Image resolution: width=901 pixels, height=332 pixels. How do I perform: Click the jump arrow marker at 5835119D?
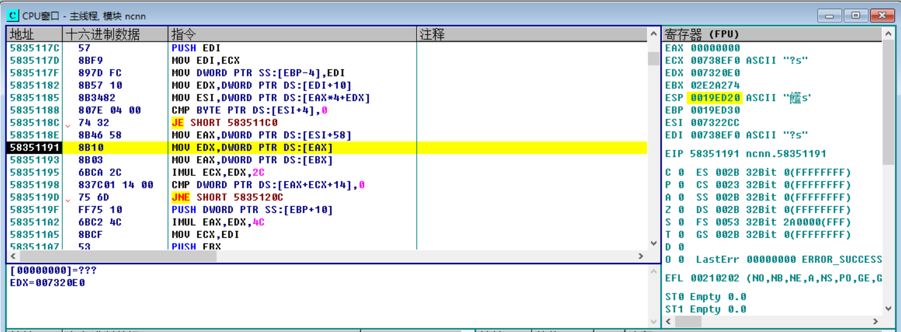pos(68,200)
